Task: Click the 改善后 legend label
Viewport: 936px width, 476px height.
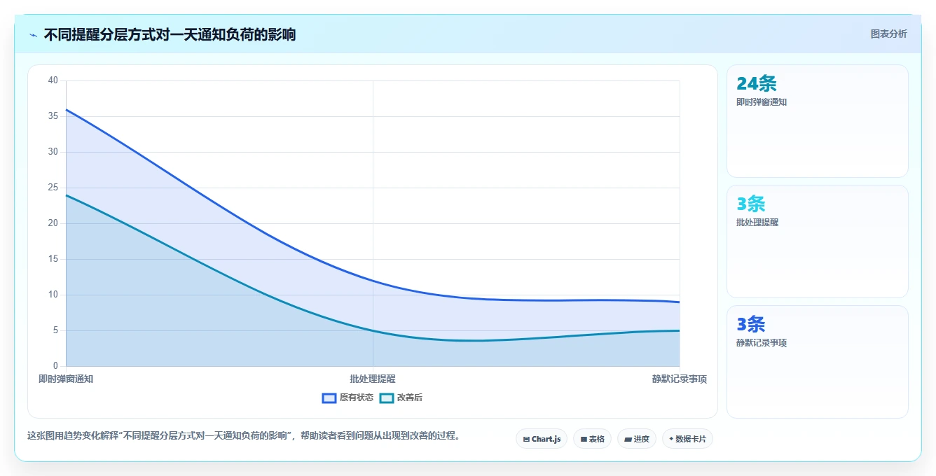Action: click(x=410, y=398)
